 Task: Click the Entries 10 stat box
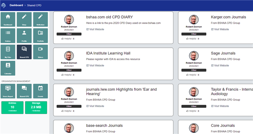click(12, 107)
